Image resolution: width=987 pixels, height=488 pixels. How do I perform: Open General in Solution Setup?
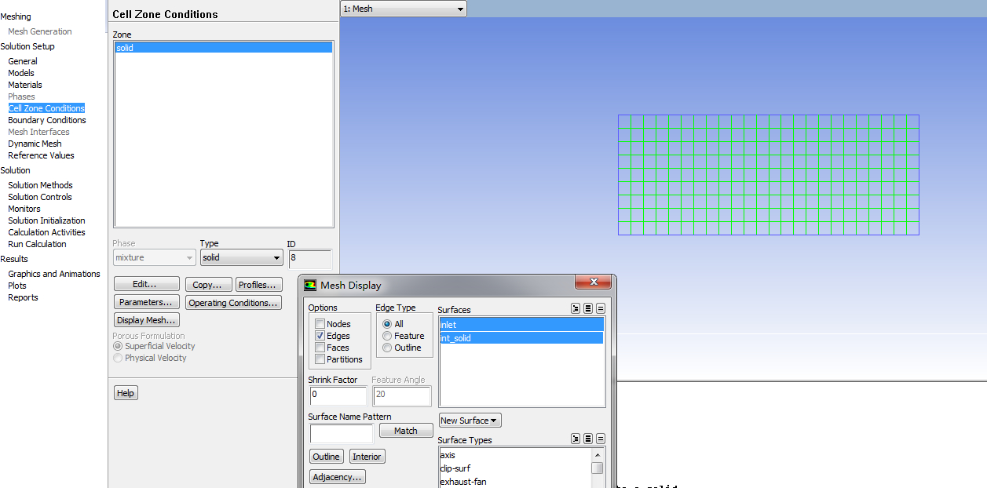click(23, 61)
